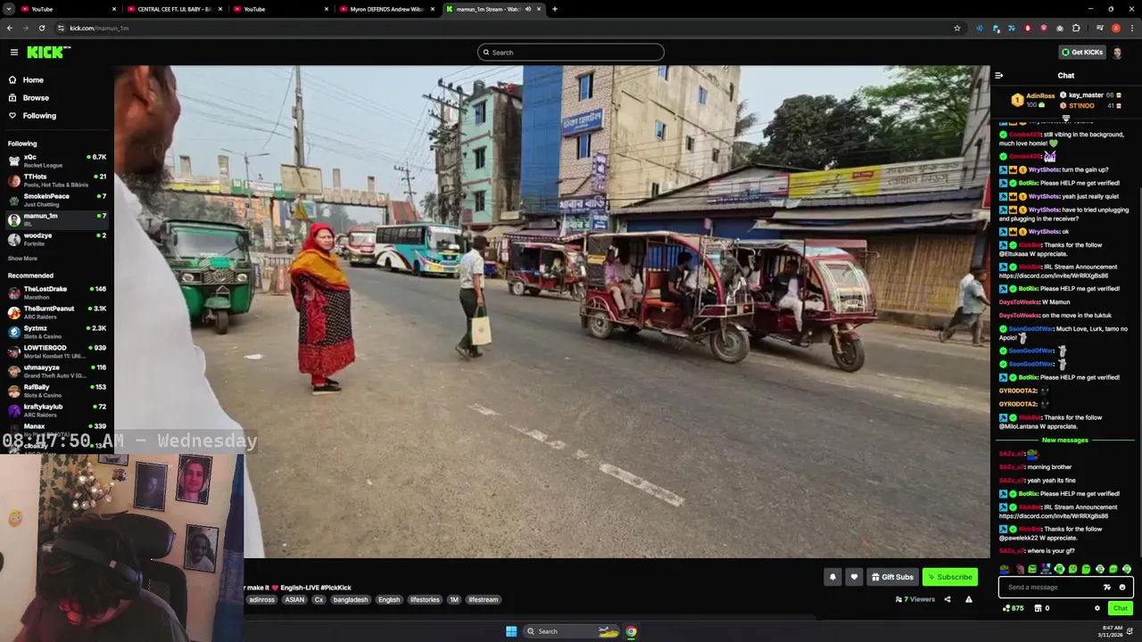1142x642 pixels.
Task: Click the KICK logo
Action: (47, 53)
